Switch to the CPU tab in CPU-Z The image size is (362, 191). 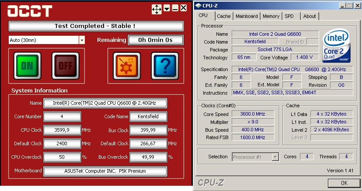point(203,15)
